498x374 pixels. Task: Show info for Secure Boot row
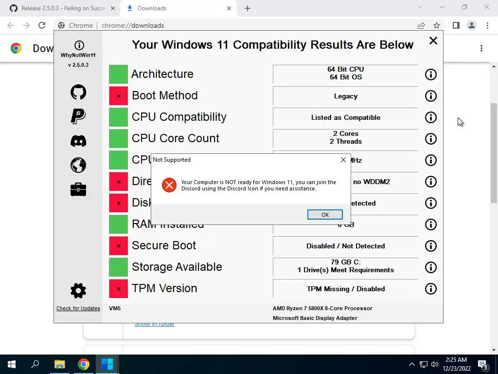(x=431, y=246)
